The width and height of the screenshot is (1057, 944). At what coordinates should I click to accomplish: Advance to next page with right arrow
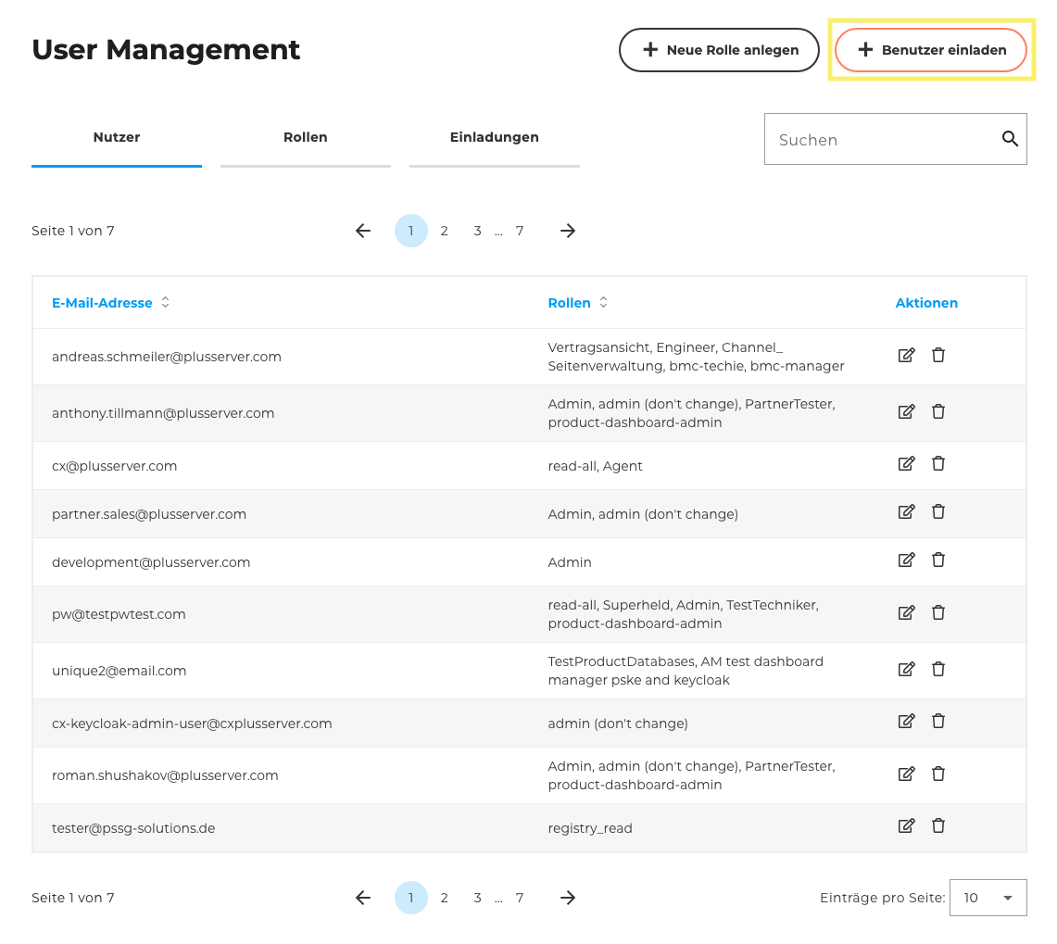[x=567, y=231]
